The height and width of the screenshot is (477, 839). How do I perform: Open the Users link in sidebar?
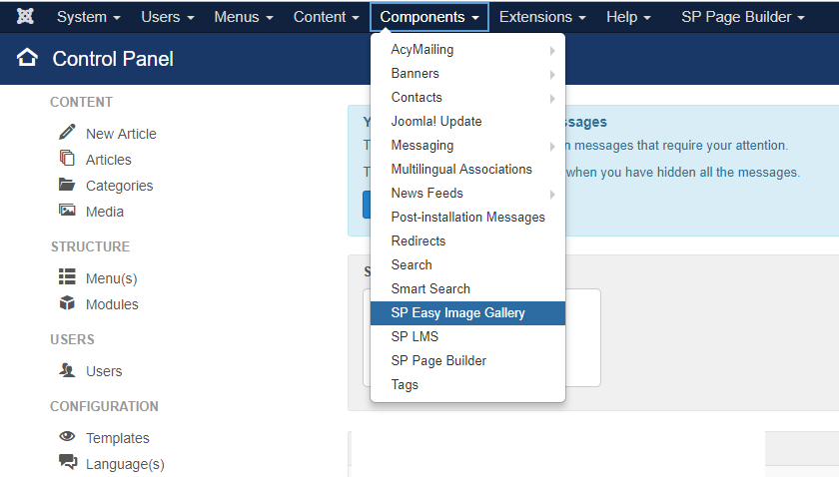[104, 371]
